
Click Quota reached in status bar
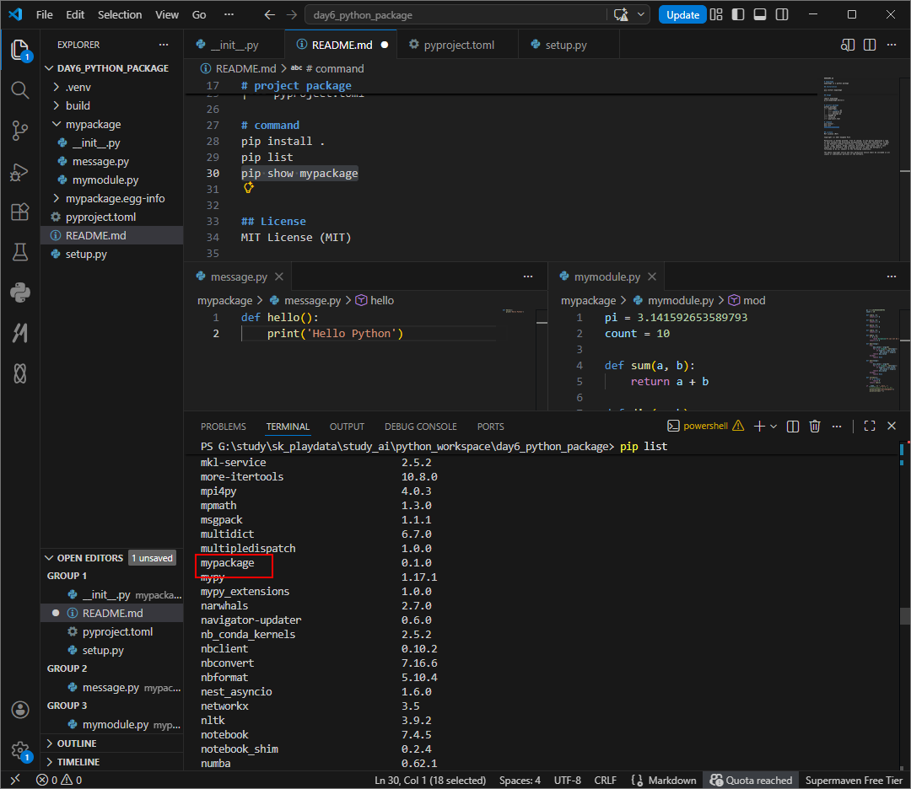(x=751, y=781)
